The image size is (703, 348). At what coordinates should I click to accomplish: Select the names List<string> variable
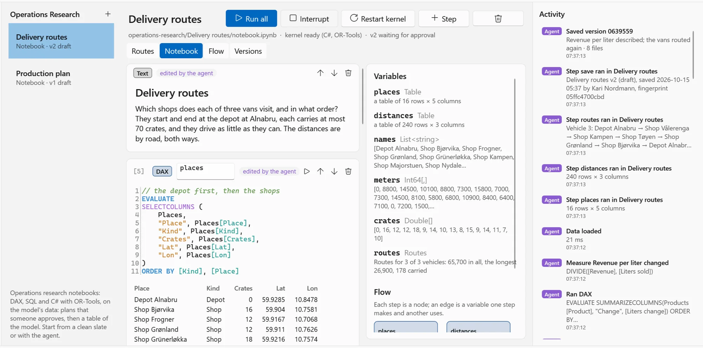(x=444, y=152)
